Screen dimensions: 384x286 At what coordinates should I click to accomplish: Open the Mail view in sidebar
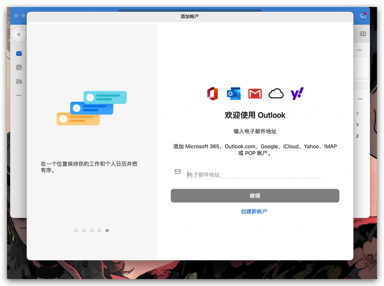coord(19,53)
